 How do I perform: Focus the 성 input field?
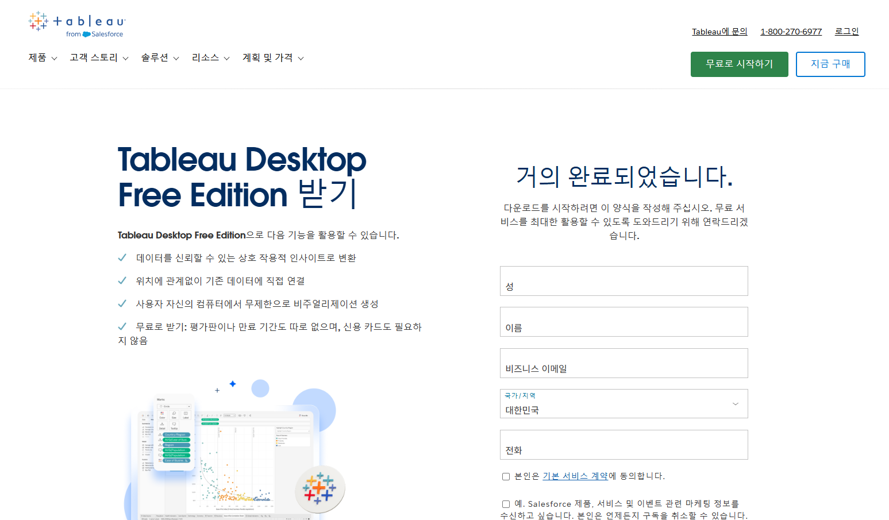(624, 281)
